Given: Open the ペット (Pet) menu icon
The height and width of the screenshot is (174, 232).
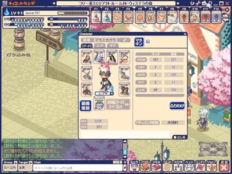Looking at the screenshot, I should (x=190, y=166).
